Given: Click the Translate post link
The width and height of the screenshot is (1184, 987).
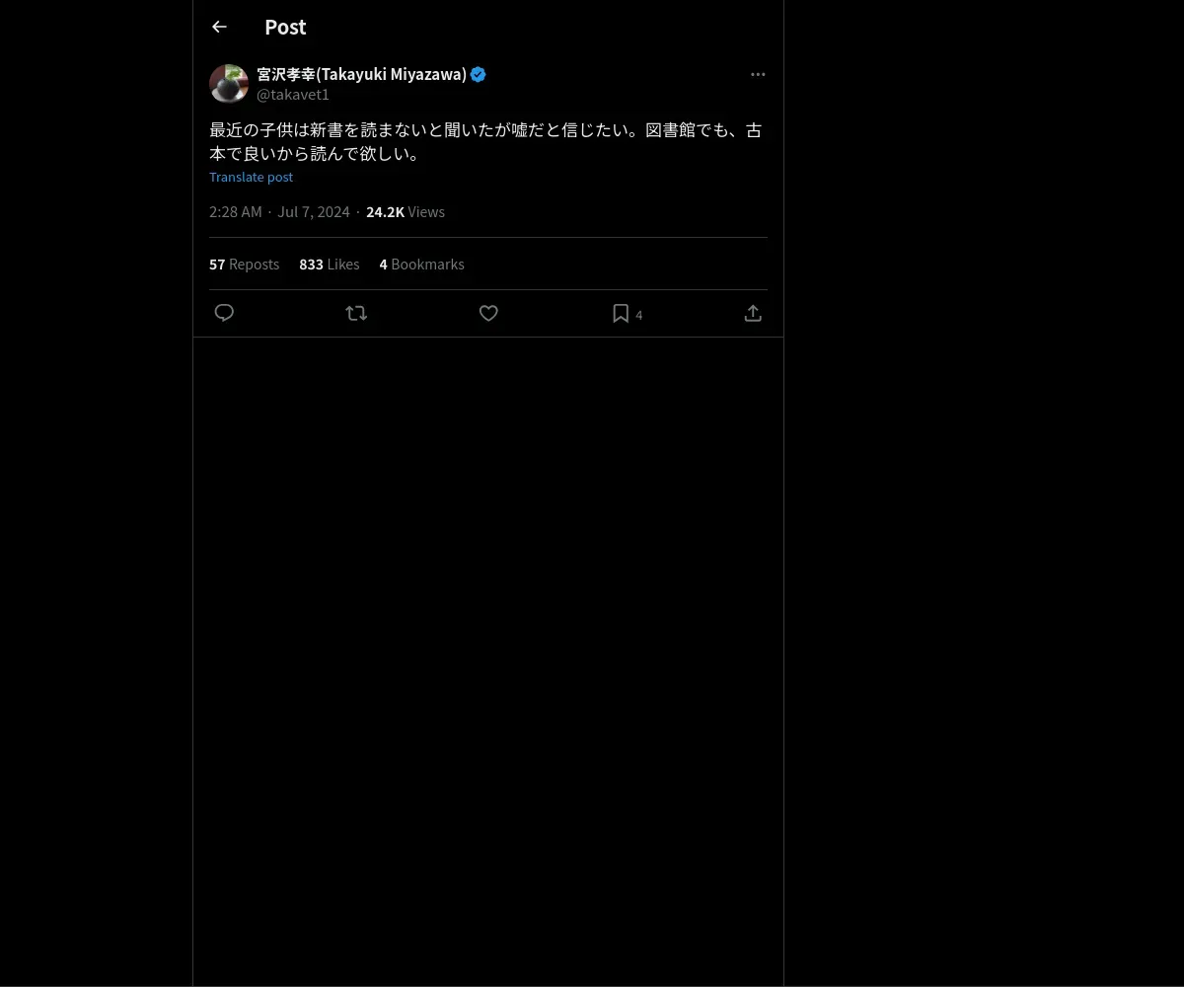Looking at the screenshot, I should pyautogui.click(x=251, y=177).
